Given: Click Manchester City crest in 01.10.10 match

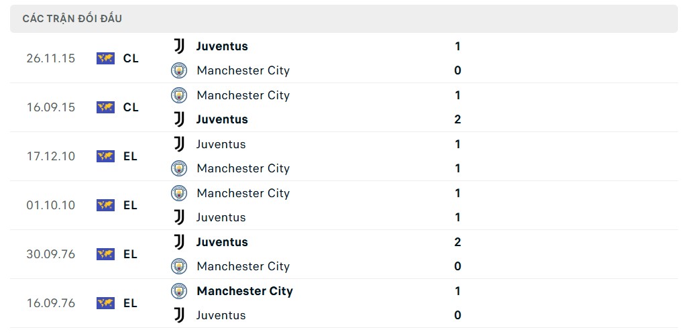Looking at the screenshot, I should click(179, 193).
